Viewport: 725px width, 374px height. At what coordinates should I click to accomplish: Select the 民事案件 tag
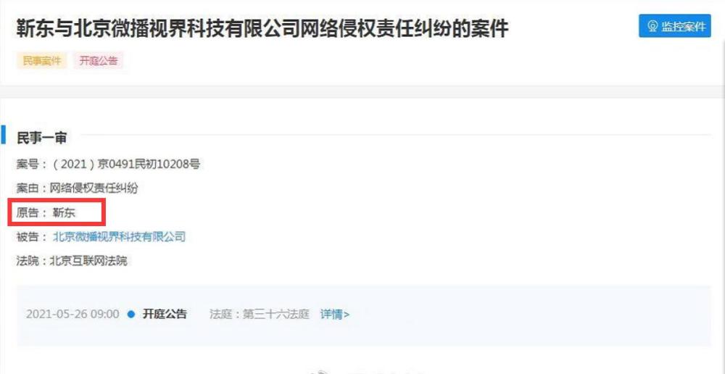click(x=42, y=61)
